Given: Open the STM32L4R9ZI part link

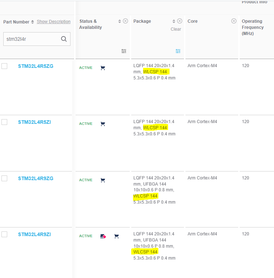Looking at the screenshot, I should (34, 234).
